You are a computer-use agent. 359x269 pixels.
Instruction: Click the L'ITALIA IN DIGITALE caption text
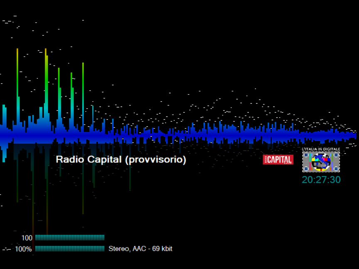click(x=321, y=149)
